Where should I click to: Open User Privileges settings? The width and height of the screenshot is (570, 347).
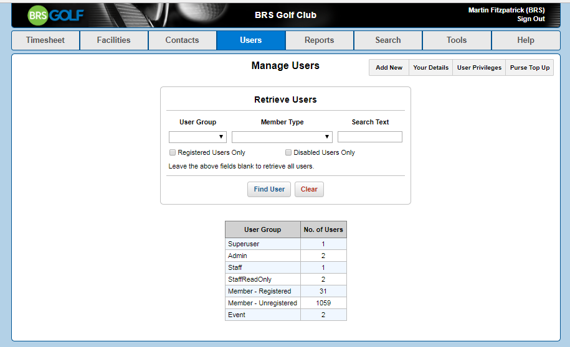479,68
